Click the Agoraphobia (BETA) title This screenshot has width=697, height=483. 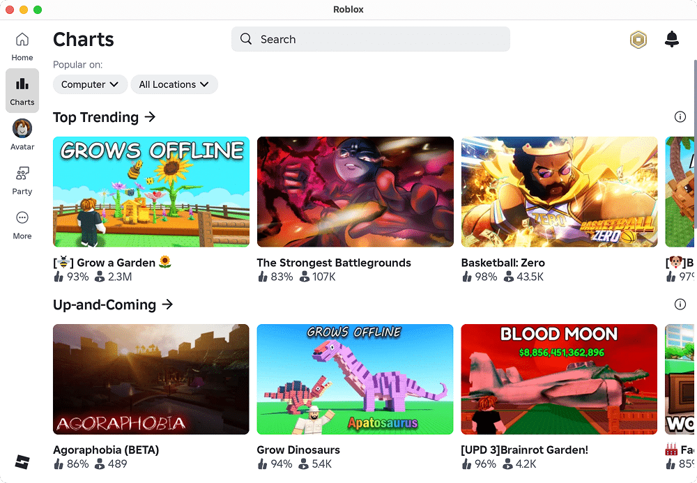[106, 450]
